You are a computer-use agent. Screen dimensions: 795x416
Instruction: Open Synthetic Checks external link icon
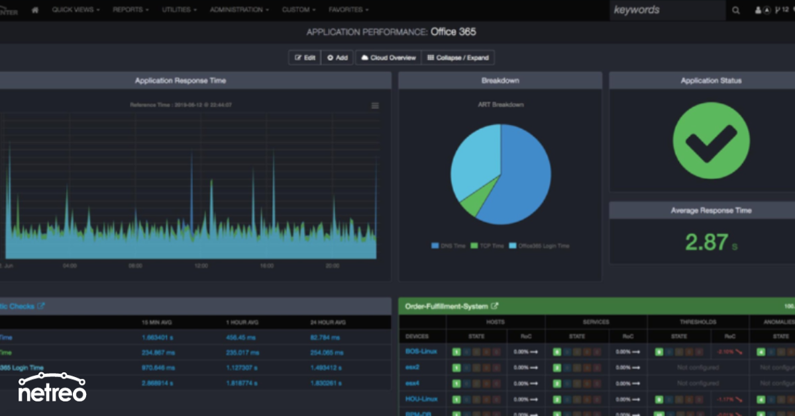pyautogui.click(x=41, y=306)
